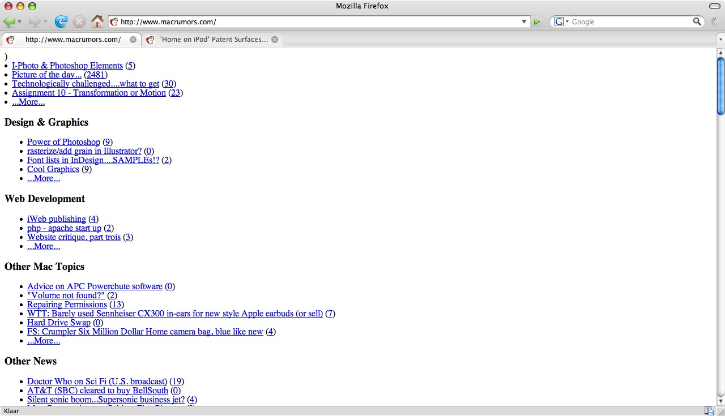Open Website critique, part trois link
725x416 pixels.
(74, 237)
